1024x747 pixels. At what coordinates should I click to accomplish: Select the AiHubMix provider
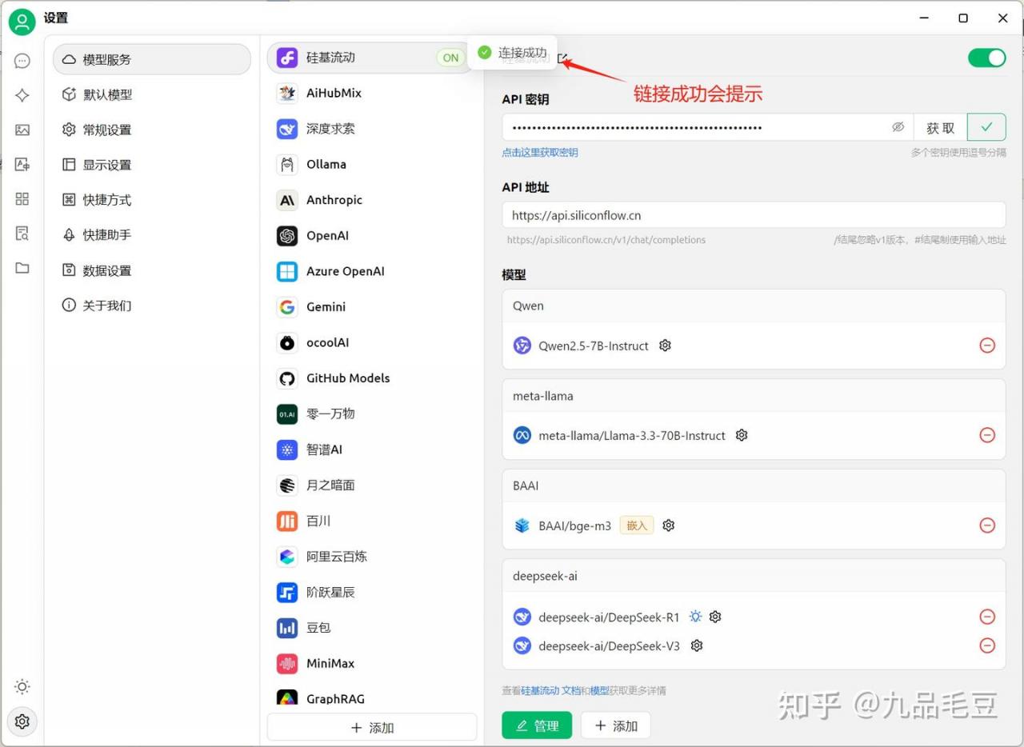click(x=372, y=93)
